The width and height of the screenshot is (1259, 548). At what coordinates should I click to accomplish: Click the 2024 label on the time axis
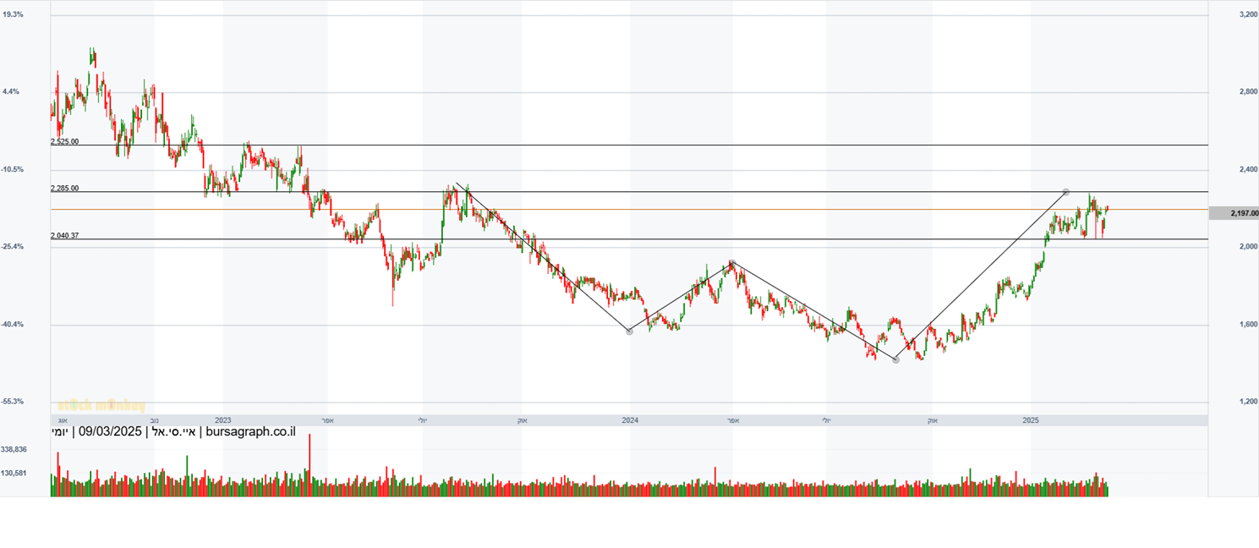point(629,419)
